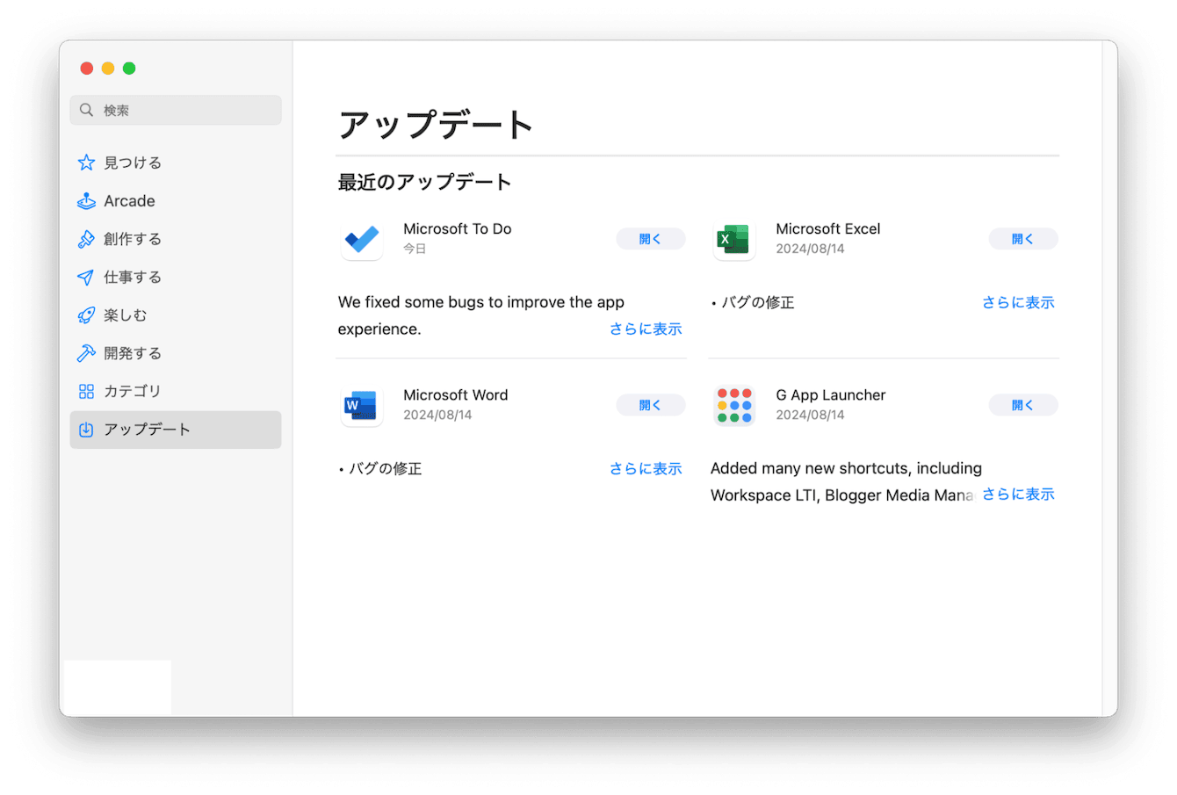Expand Microsoft Excel notes via さらに表示

coord(1018,302)
